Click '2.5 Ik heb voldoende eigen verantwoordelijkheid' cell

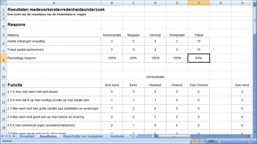pos(54,125)
